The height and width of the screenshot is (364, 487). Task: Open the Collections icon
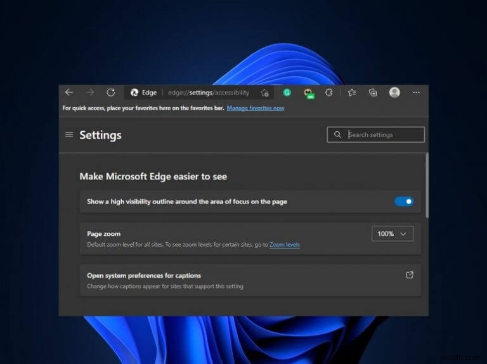(373, 92)
